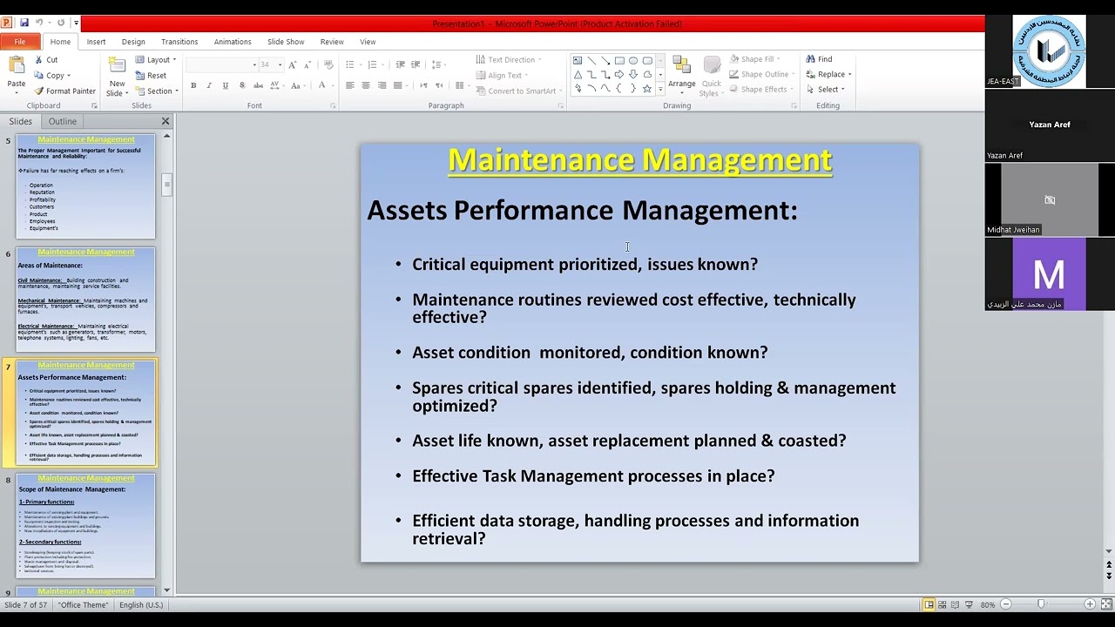Select the Isosceles Triangle shape
This screenshot has height=627, width=1115.
click(x=577, y=75)
